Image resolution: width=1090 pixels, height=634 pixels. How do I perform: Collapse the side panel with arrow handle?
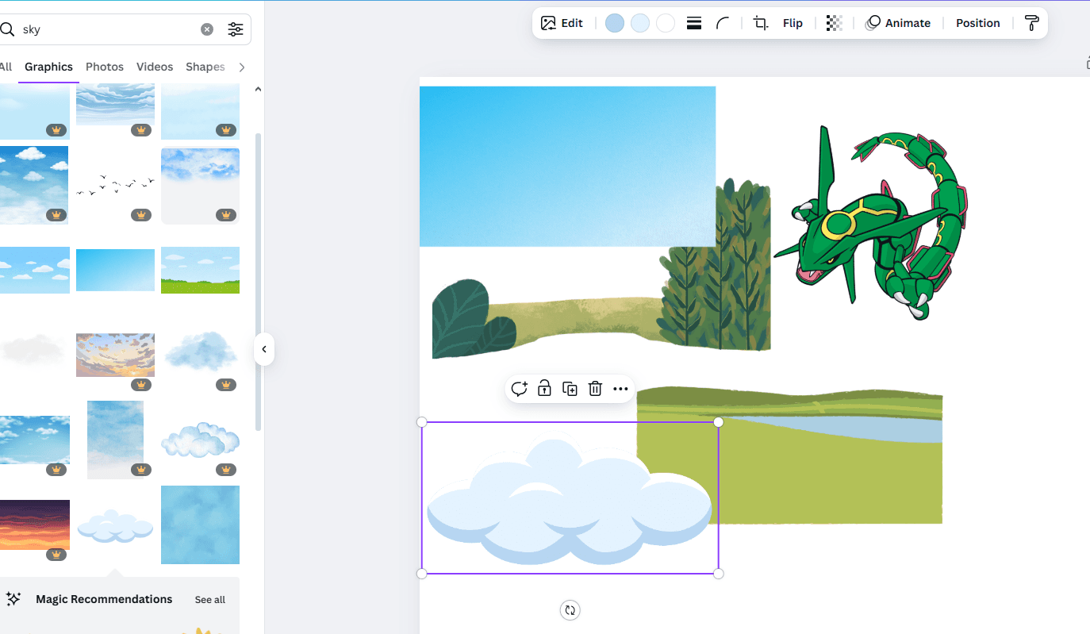(x=264, y=349)
